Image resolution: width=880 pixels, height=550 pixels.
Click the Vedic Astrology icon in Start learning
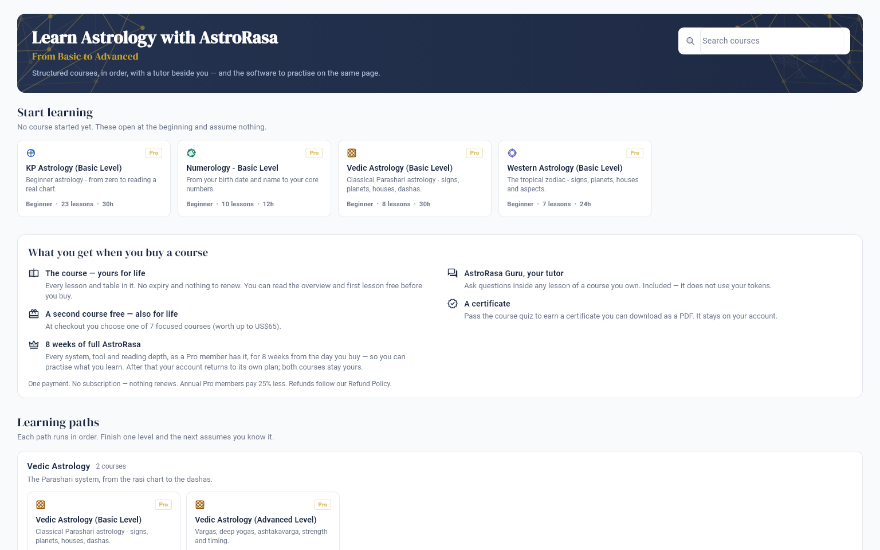pos(352,153)
